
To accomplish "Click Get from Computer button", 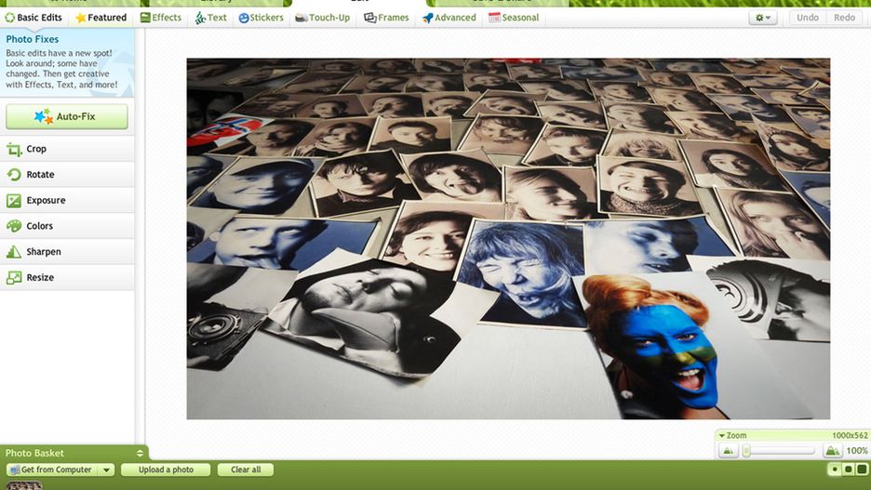I will [52, 470].
